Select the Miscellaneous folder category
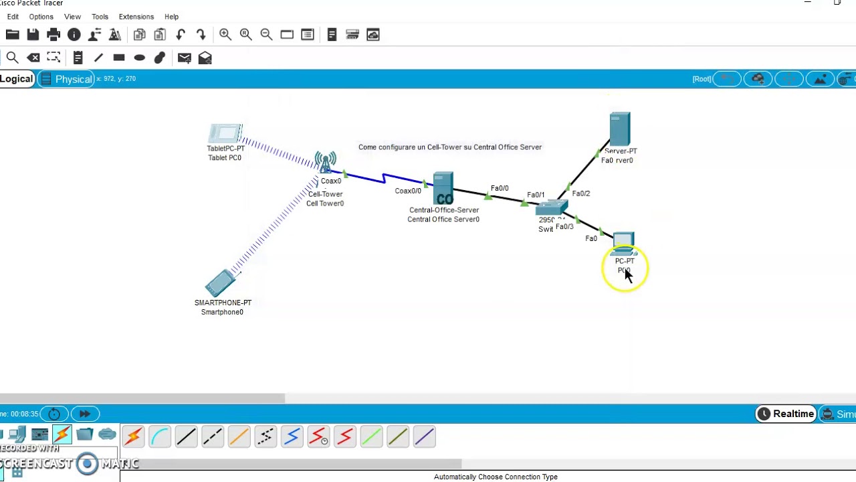This screenshot has width=856, height=482. coord(84,435)
